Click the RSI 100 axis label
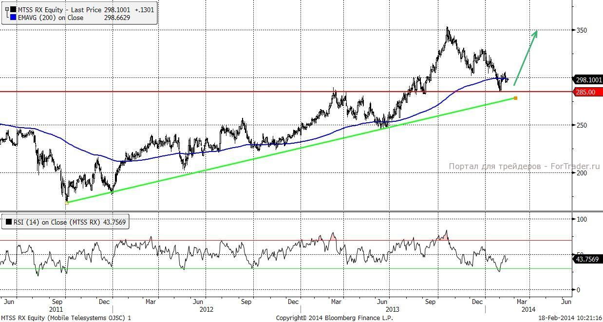Viewport: 603px width, 322px height. (x=582, y=219)
